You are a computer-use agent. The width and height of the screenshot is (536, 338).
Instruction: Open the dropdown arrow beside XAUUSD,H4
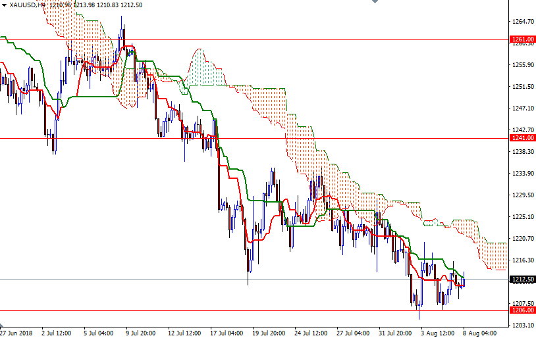pos(4,5)
